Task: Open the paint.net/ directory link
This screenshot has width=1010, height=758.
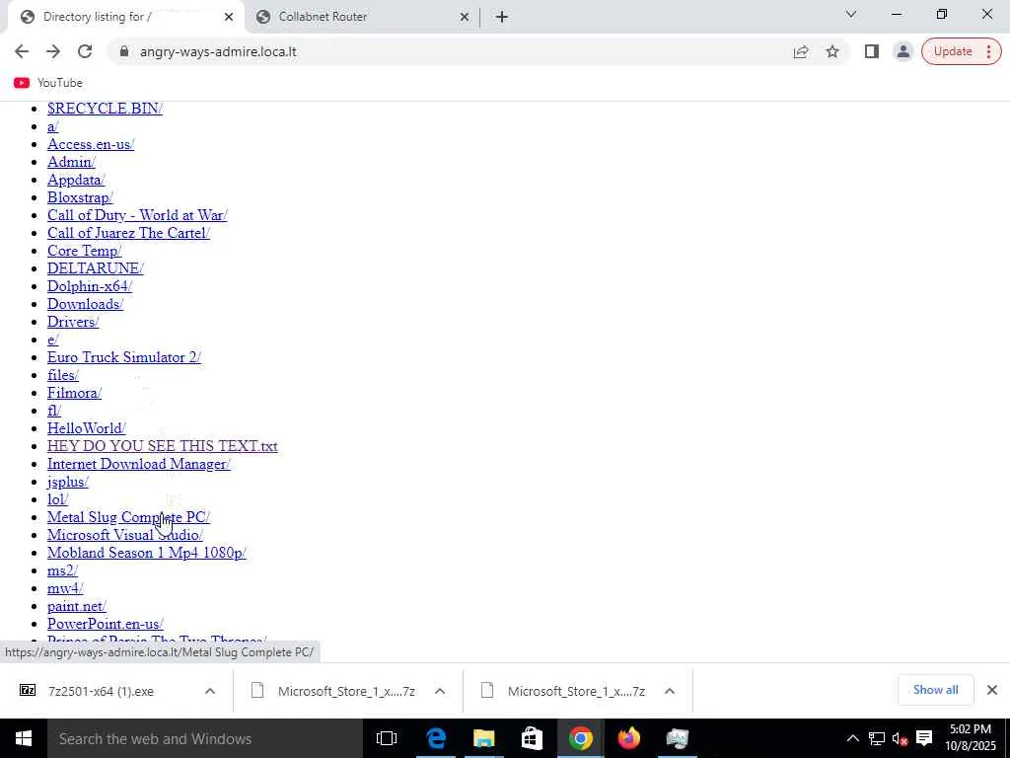Action: click(76, 606)
